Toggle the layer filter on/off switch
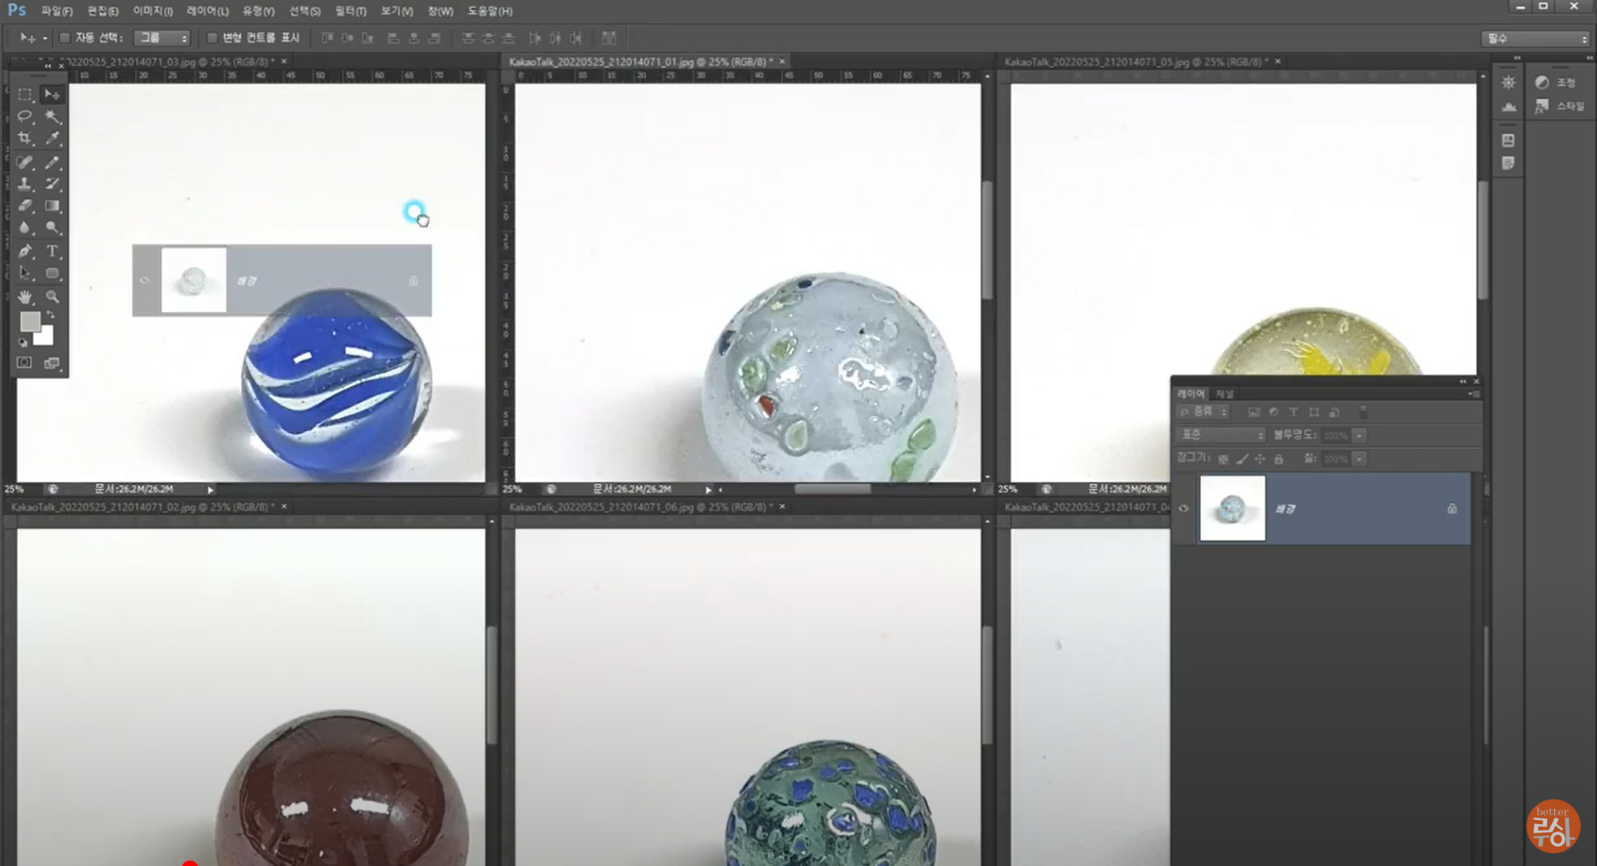Image resolution: width=1597 pixels, height=866 pixels. [1363, 412]
